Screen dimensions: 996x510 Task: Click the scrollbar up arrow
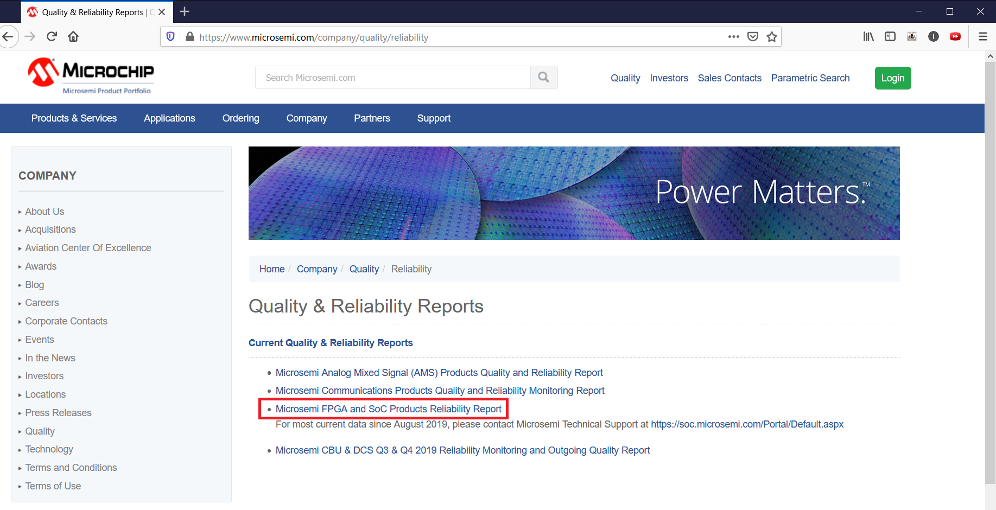point(991,56)
